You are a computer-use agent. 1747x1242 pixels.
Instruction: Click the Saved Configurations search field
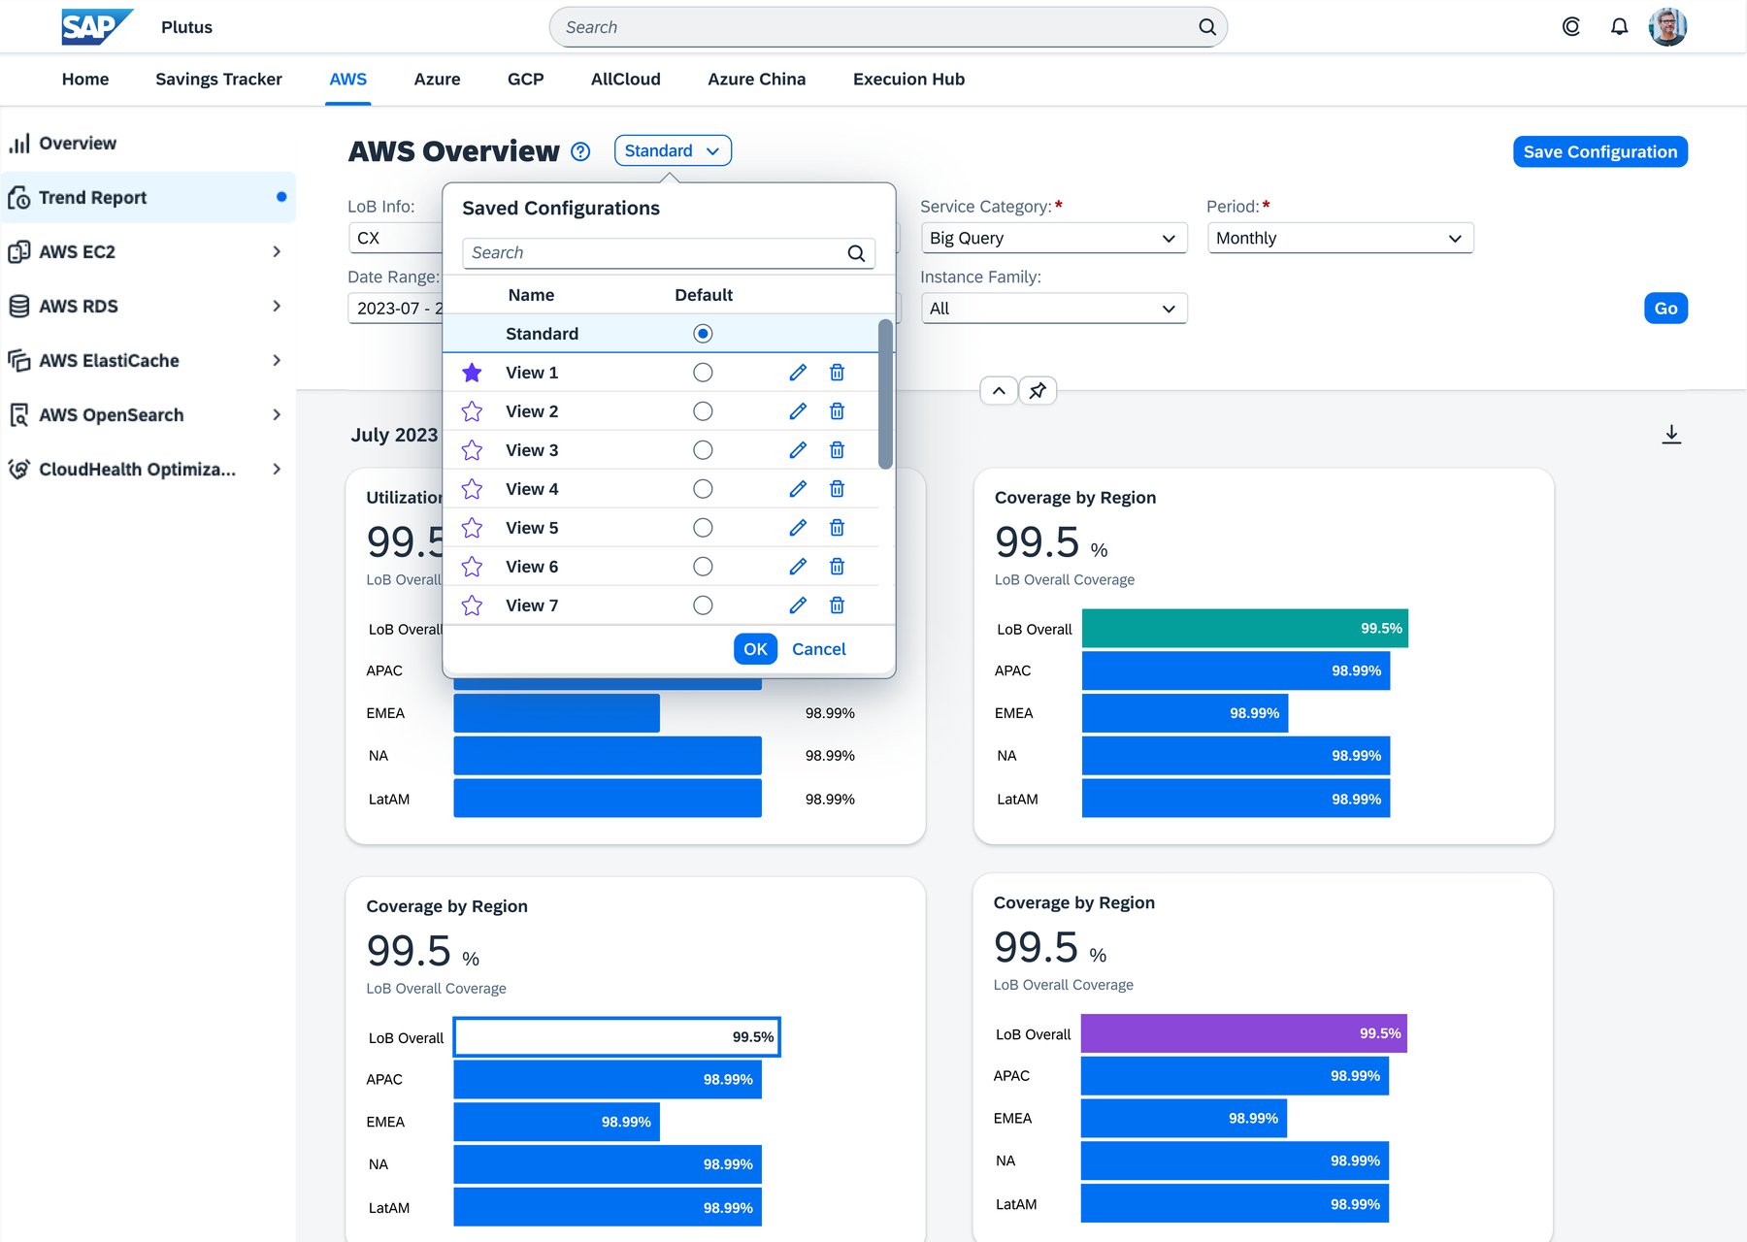(668, 253)
